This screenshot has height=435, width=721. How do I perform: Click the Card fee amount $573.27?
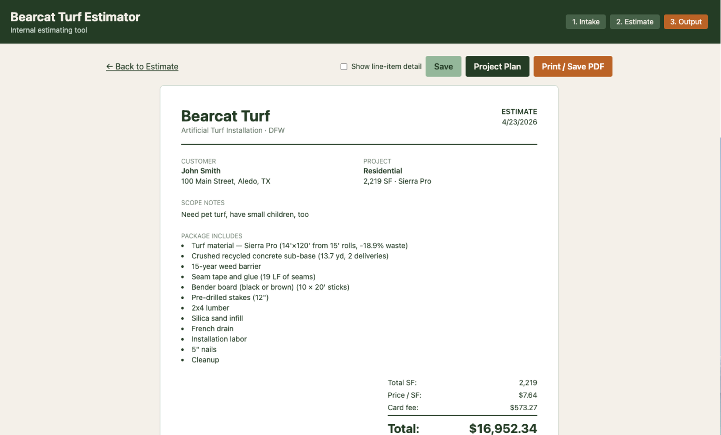pos(523,408)
